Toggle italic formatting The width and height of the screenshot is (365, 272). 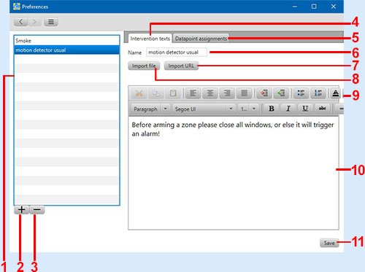click(x=288, y=109)
